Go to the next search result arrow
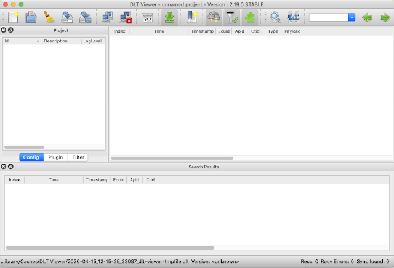Screen dimensions: 394x268 (385, 17)
